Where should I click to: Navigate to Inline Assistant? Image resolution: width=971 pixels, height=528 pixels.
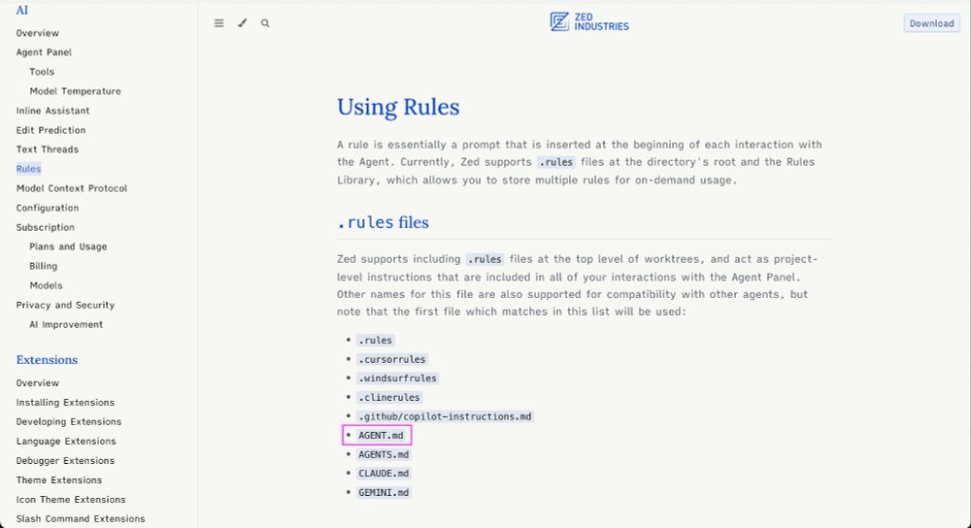click(52, 111)
